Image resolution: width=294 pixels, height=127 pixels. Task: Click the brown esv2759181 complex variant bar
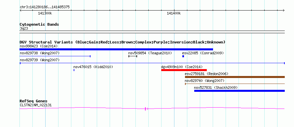coord(235,77)
